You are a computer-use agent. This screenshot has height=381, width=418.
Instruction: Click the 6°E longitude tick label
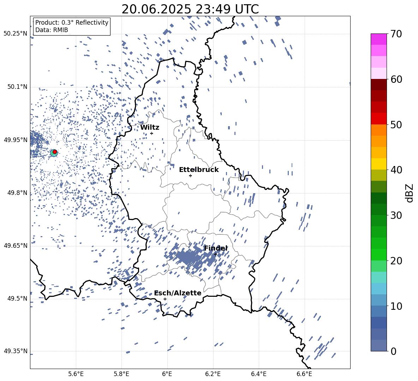tap(167, 374)
